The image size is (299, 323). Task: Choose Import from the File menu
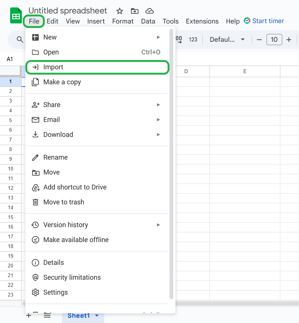click(97, 67)
